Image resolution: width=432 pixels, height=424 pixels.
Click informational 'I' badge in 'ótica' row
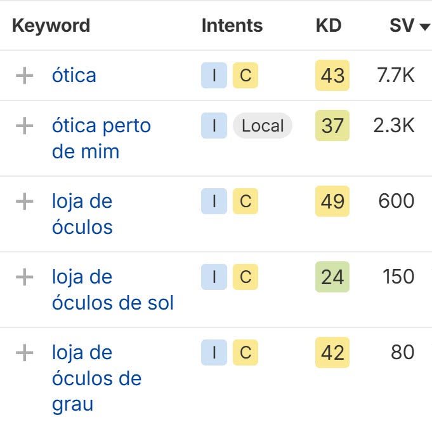(x=214, y=76)
